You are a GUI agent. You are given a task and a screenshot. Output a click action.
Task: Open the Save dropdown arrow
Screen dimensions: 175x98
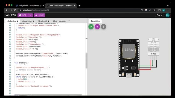point(30,15)
